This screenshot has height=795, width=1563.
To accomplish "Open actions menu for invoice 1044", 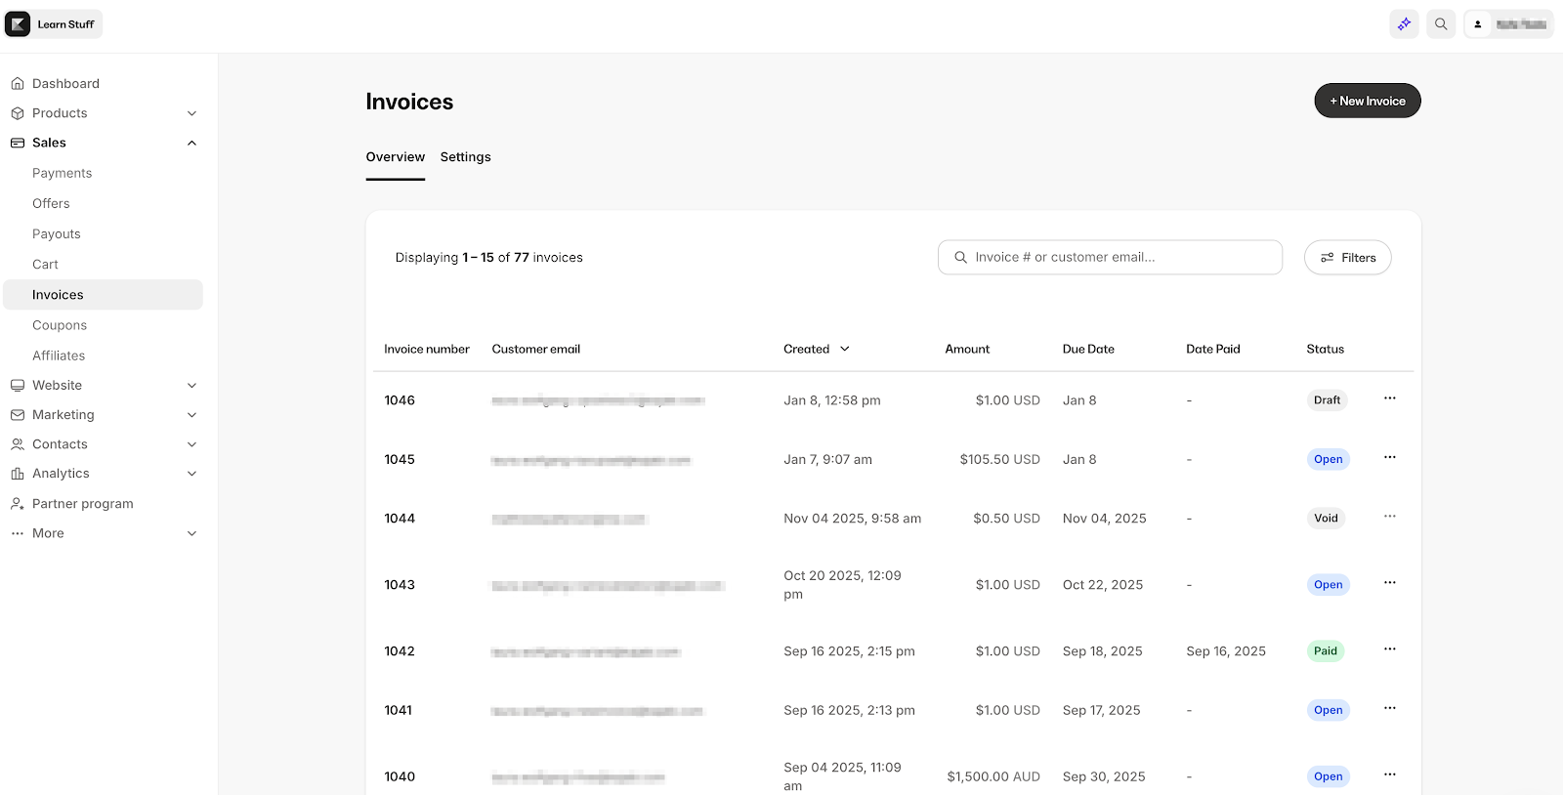I will click(x=1389, y=516).
